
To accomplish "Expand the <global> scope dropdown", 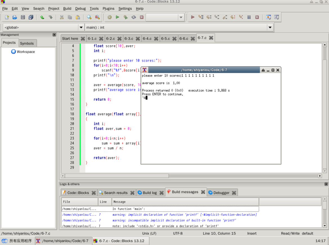I will pyautogui.click(x=81, y=27).
